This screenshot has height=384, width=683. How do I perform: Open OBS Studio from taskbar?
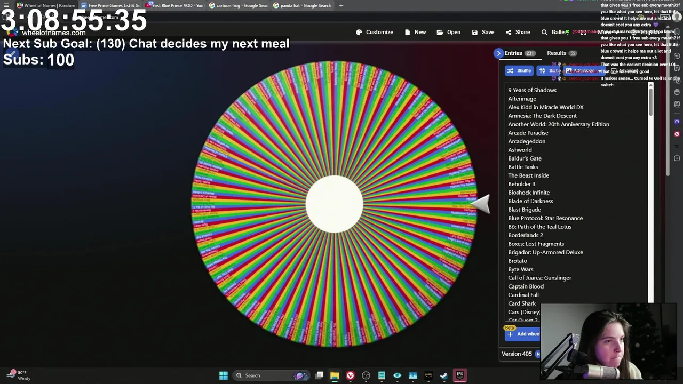point(366,375)
